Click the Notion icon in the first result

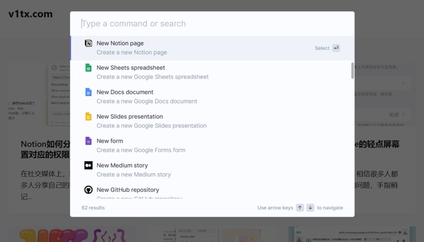[x=89, y=43]
